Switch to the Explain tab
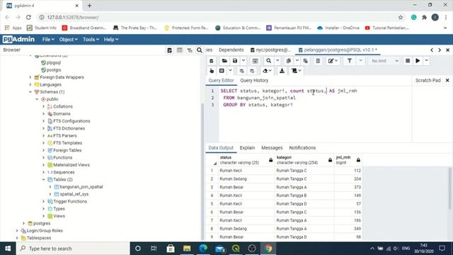 pyautogui.click(x=247, y=148)
